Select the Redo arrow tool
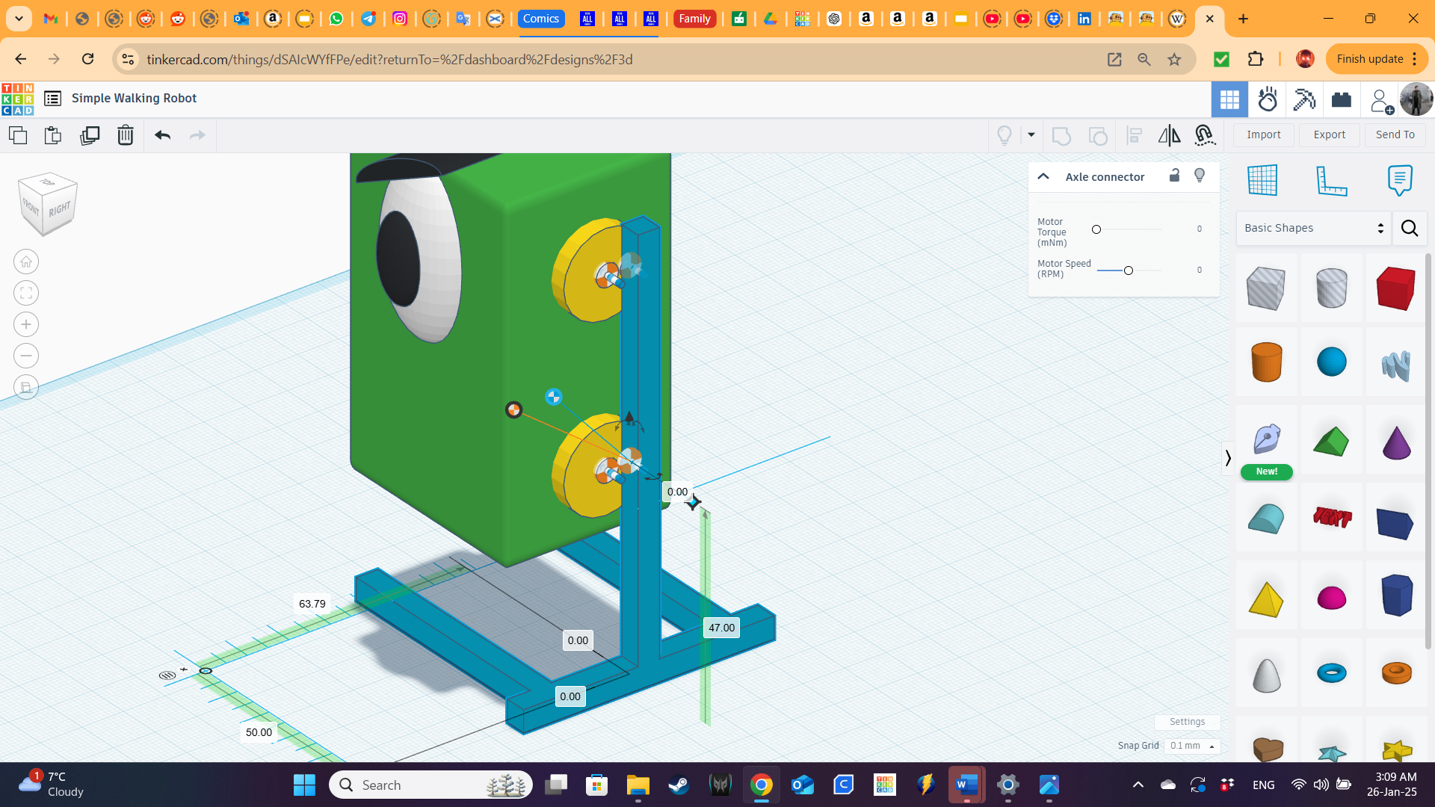The width and height of the screenshot is (1435, 807). pos(198,135)
